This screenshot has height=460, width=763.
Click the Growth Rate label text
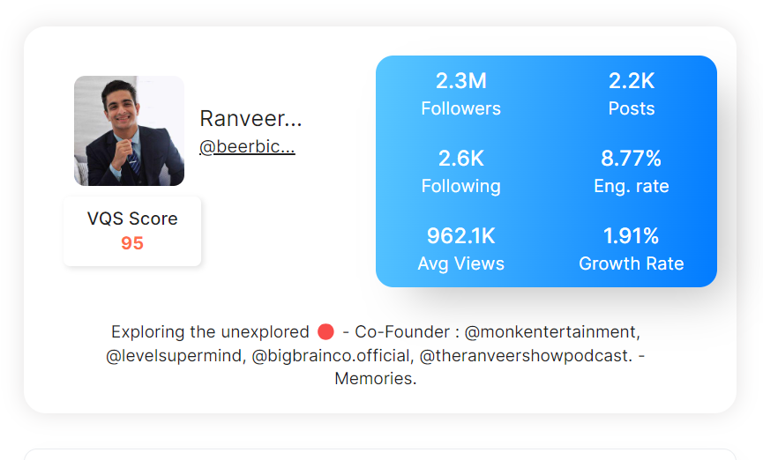click(x=632, y=263)
